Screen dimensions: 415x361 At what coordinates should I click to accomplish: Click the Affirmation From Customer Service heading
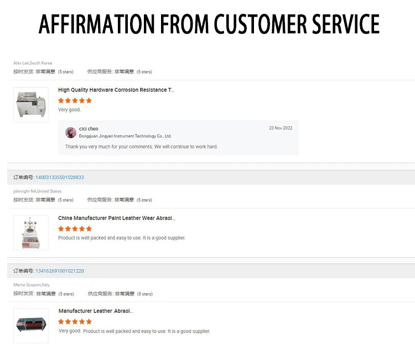point(207,25)
